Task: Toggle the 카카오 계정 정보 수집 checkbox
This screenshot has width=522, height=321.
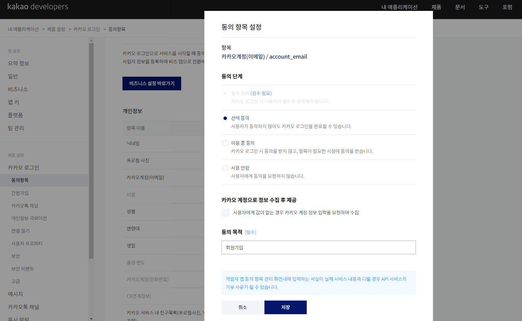Action: 226,213
